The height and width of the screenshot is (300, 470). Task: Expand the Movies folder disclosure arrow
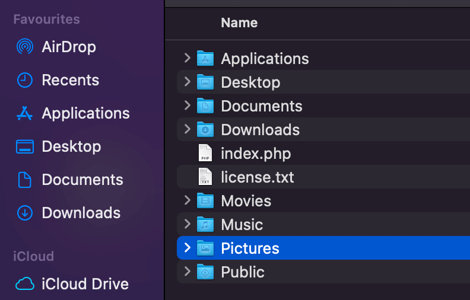[188, 200]
